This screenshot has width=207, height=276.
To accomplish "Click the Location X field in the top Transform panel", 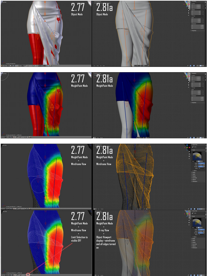I will coord(196,5).
